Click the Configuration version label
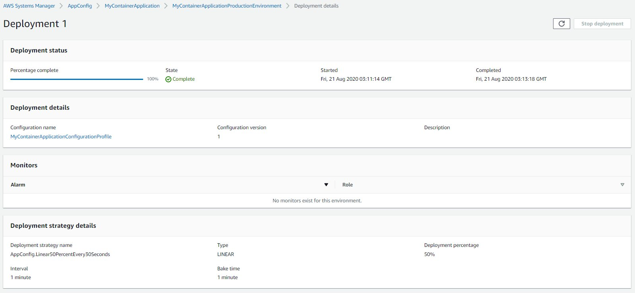Viewport: 635px width, 293px height. (x=242, y=127)
